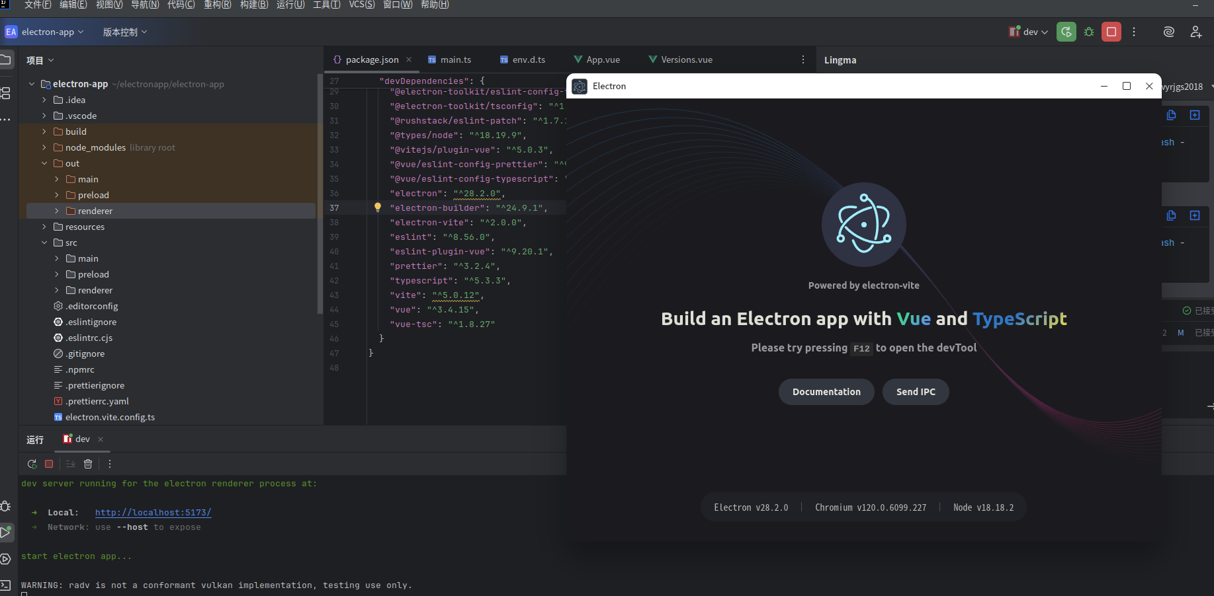Select electron.vite.config.ts in the project tree
Image resolution: width=1214 pixels, height=596 pixels.
tap(110, 417)
